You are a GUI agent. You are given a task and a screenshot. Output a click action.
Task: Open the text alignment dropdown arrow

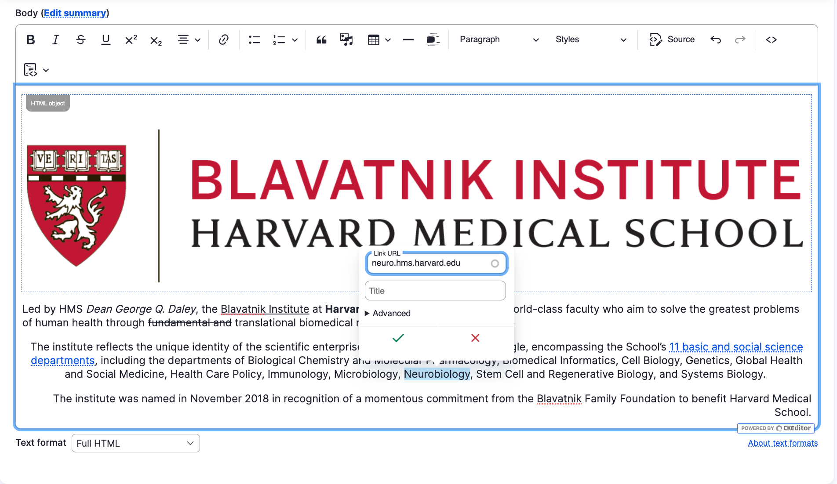pos(198,40)
